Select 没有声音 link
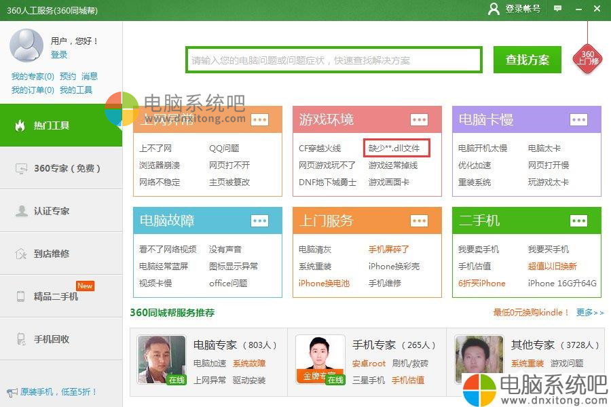 (x=225, y=249)
